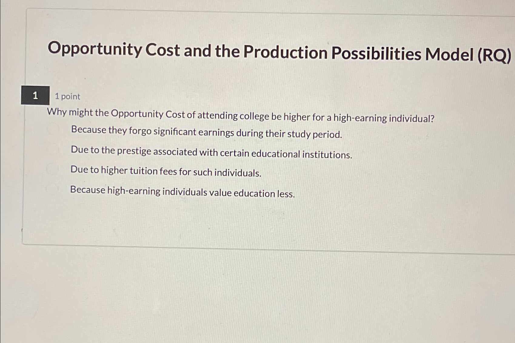Pick option saying individuals value education less
The height and width of the screenshot is (343, 515).
182,191
